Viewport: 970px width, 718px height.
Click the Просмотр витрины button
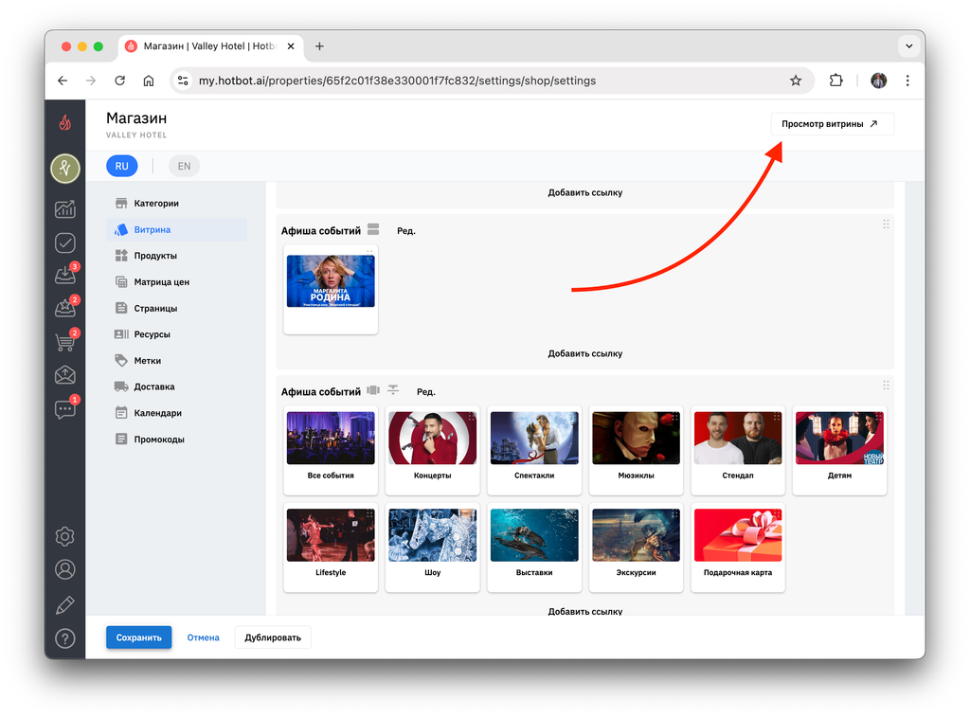coord(832,124)
